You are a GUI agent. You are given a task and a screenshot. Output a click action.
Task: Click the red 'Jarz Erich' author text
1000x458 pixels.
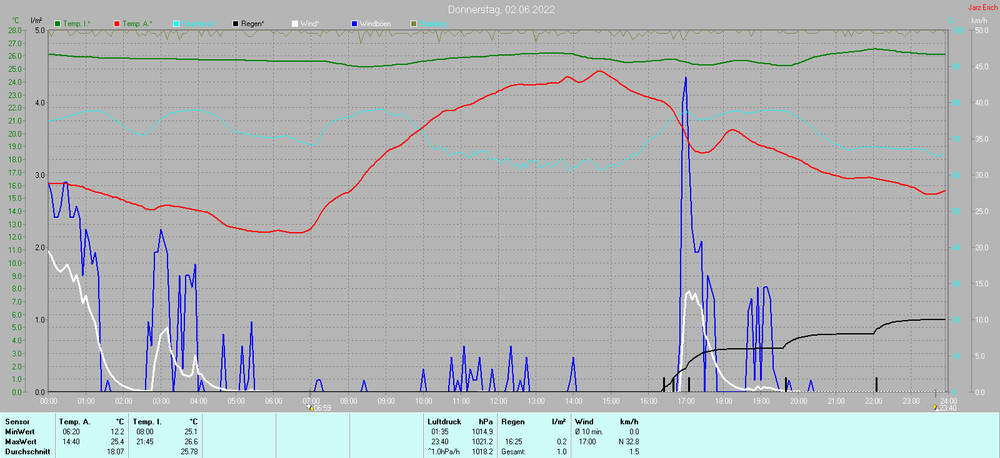coord(983,7)
